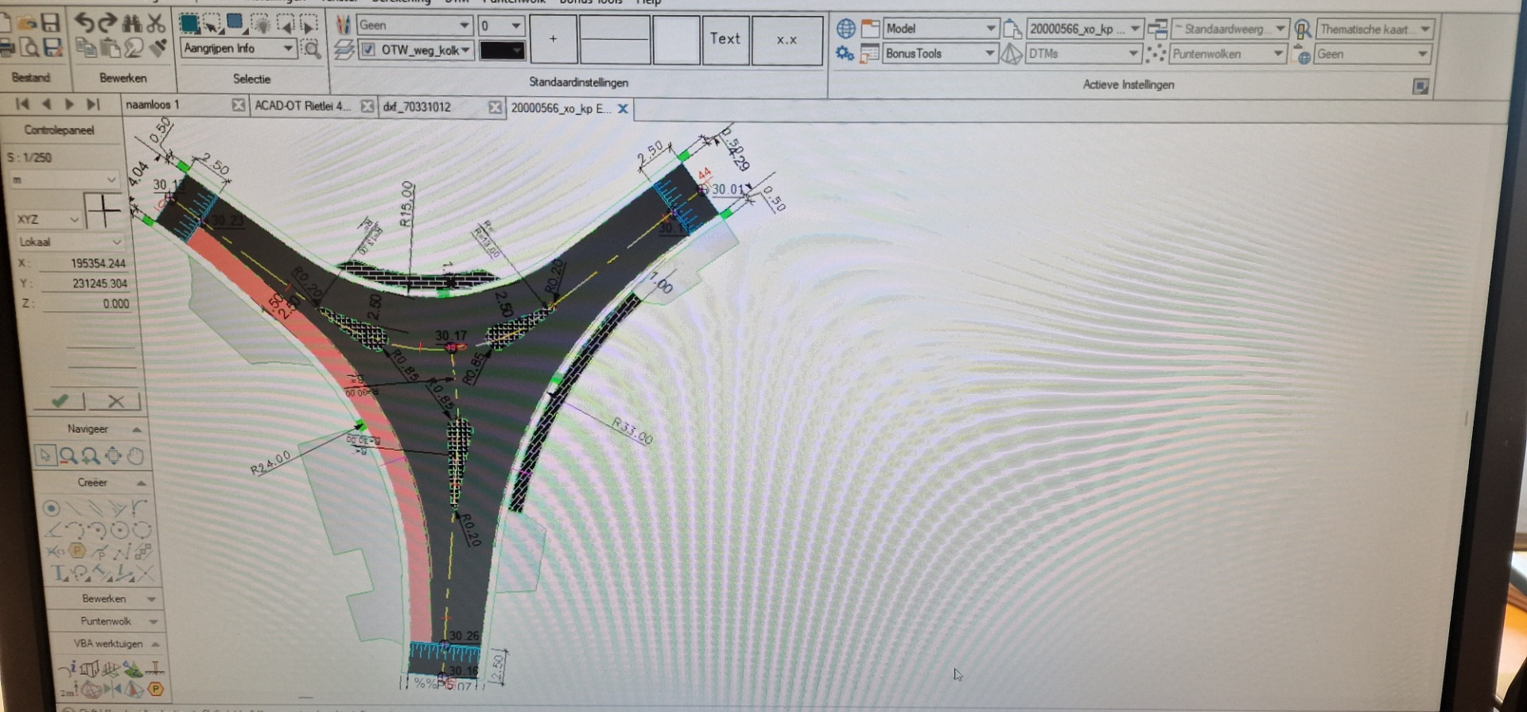Viewport: 1527px width, 712px height.
Task: Confirm with the green checkmark button
Action: (60, 400)
